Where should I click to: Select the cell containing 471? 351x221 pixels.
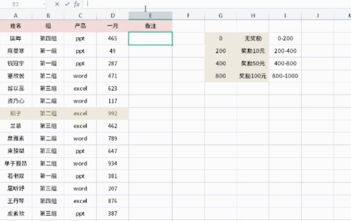pos(113,76)
